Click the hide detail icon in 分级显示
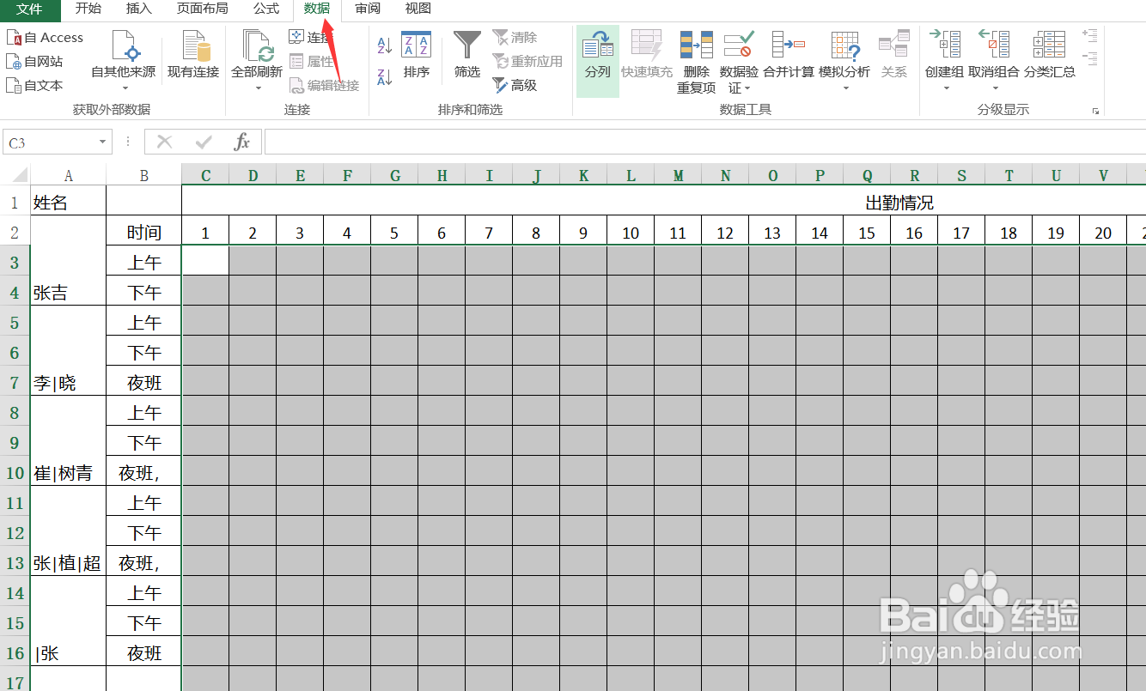 [1090, 58]
